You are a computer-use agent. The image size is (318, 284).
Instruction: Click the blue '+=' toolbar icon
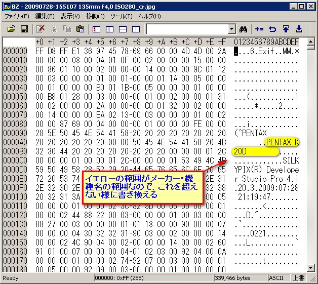click(259, 29)
